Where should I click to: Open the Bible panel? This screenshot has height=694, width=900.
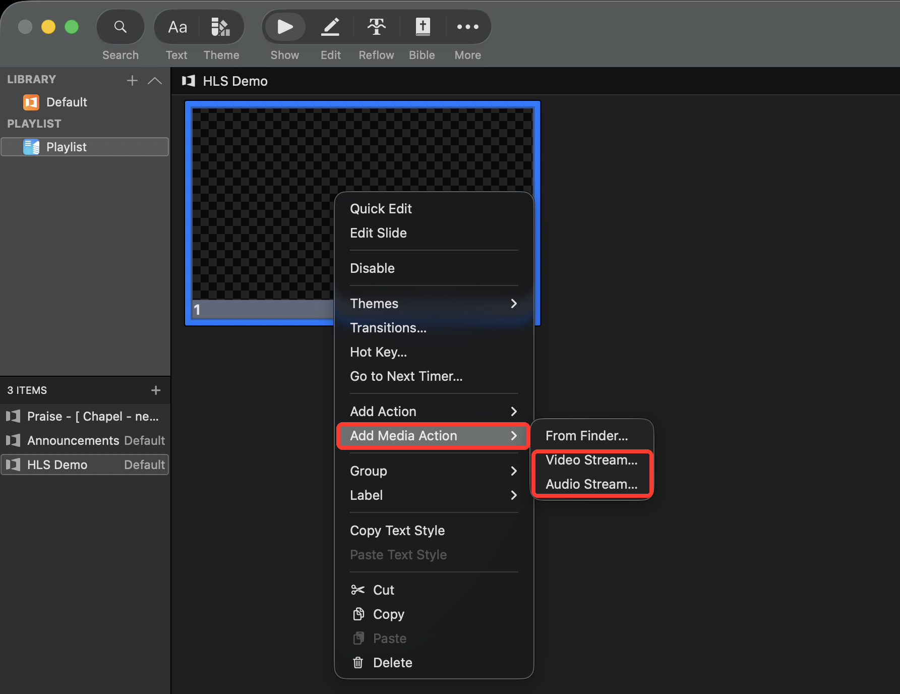[423, 27]
